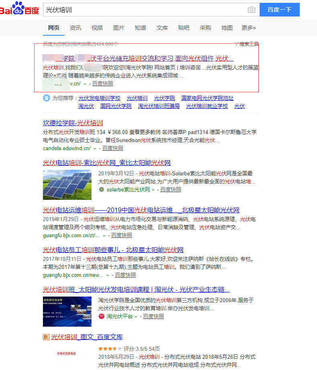Click the paw recommendation icon
317x370 pixels.
(x=47, y=98)
